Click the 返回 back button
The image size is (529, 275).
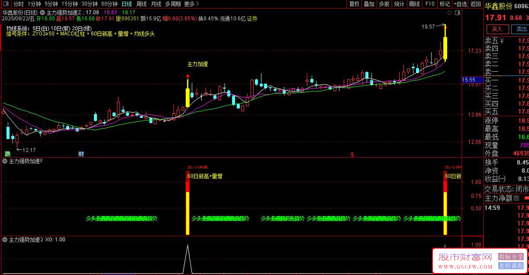[476, 4]
